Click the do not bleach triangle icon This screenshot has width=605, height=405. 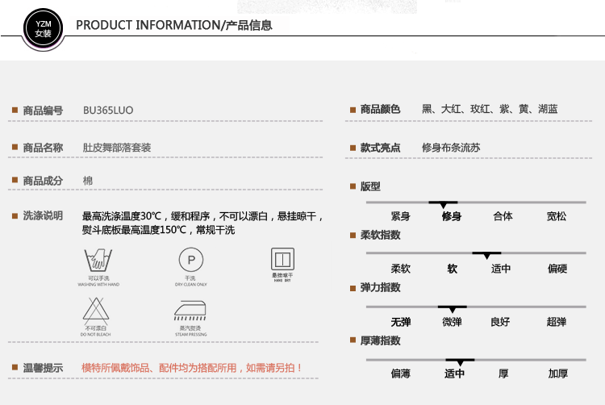point(96,311)
